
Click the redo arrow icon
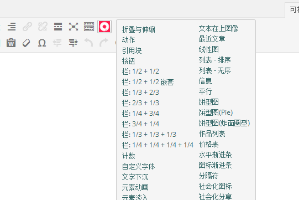point(104,43)
